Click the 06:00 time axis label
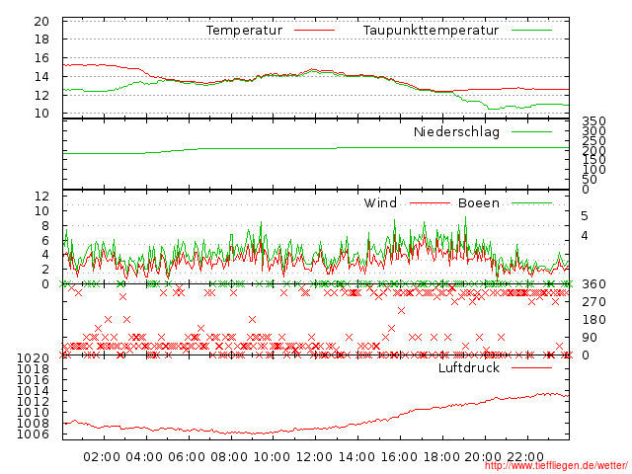Screen dimensions: 632x474 187,457
